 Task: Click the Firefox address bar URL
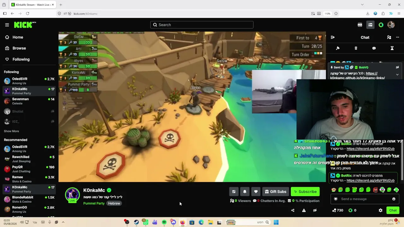point(86,14)
